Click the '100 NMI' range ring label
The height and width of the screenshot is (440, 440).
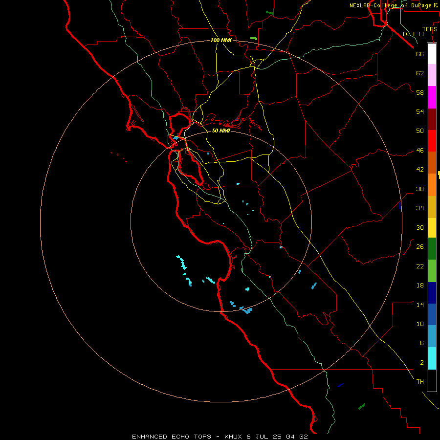point(221,41)
